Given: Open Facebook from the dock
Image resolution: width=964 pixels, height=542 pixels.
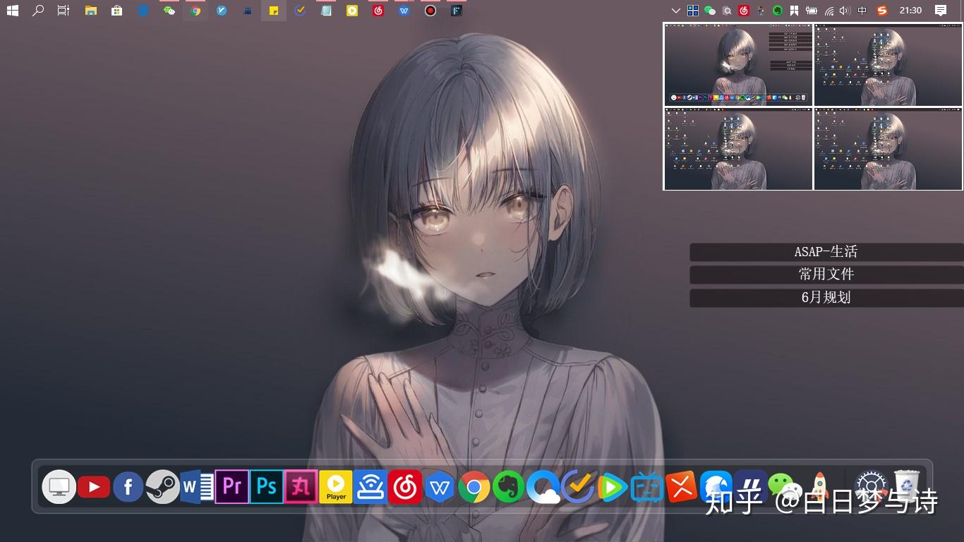Looking at the screenshot, I should click(128, 487).
